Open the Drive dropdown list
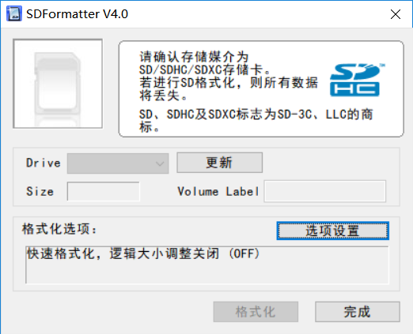The width and height of the screenshot is (413, 334). [x=118, y=163]
